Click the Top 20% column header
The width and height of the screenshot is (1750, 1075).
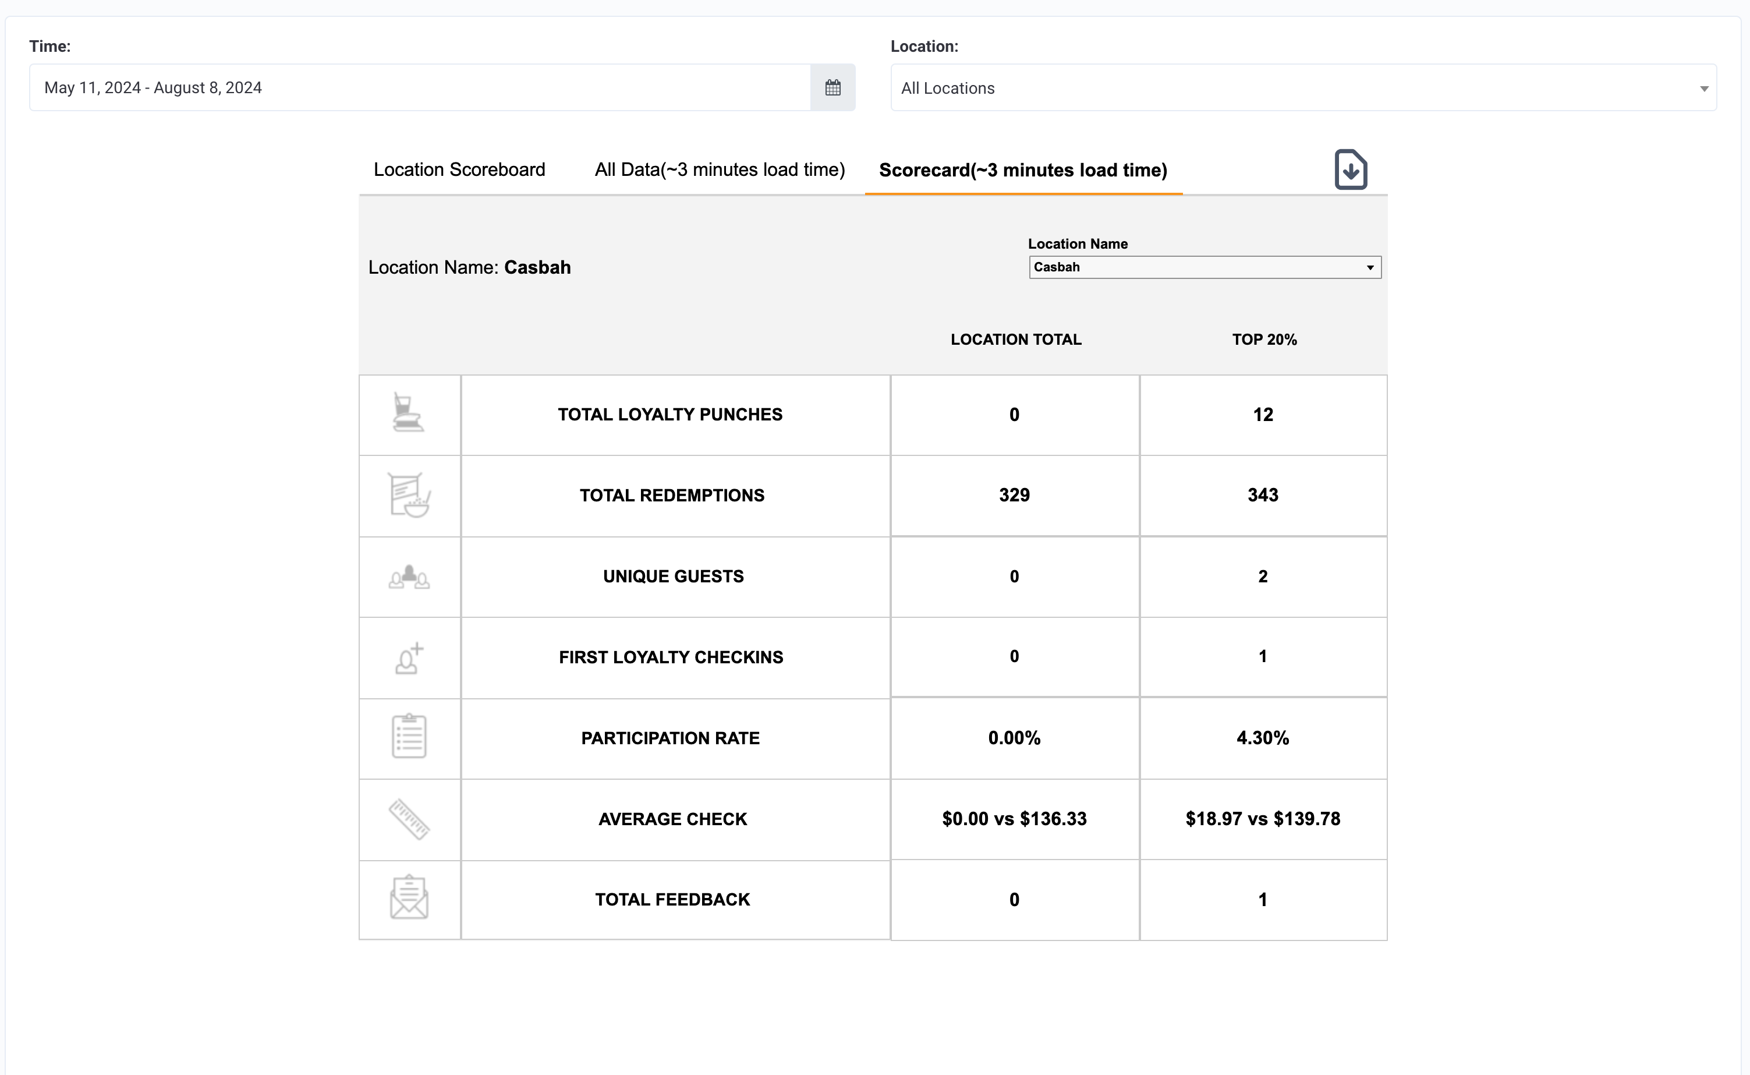pyautogui.click(x=1264, y=339)
